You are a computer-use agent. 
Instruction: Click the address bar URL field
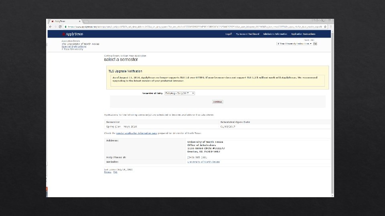point(195,27)
